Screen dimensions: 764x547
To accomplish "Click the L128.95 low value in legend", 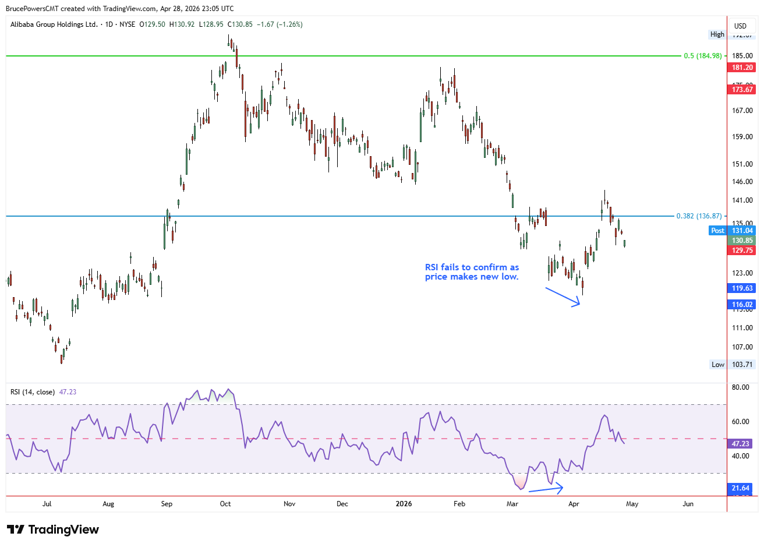I will (211, 24).
